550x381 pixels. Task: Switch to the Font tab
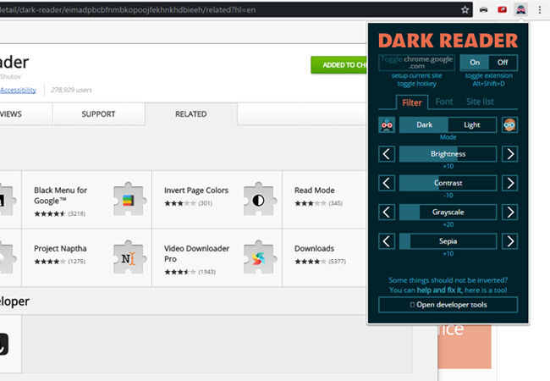click(x=444, y=102)
